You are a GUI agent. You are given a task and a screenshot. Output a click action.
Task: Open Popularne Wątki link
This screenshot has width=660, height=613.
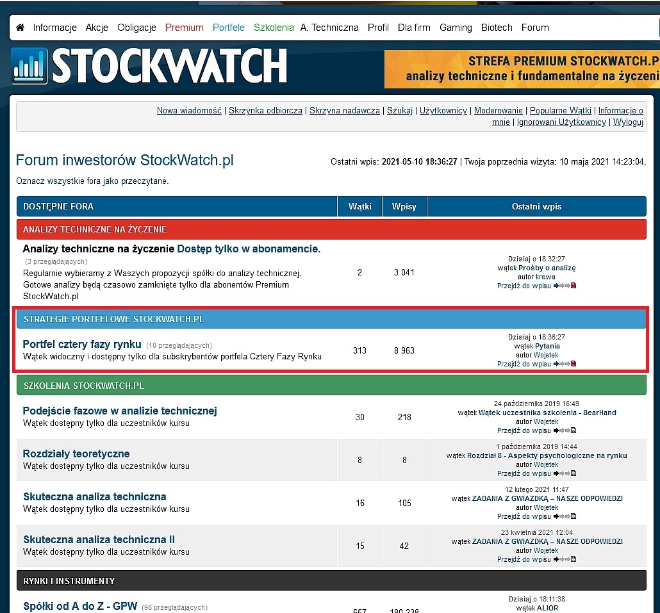pos(560,110)
